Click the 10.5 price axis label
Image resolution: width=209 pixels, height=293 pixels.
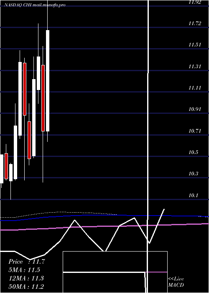pos(193,152)
